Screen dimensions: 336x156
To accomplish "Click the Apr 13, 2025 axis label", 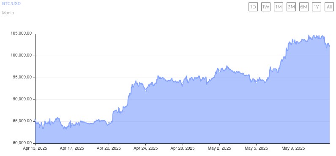I will pos(35,148).
